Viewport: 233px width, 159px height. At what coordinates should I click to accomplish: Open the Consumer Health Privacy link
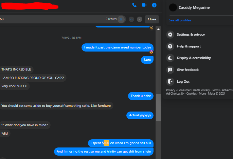[194, 90]
